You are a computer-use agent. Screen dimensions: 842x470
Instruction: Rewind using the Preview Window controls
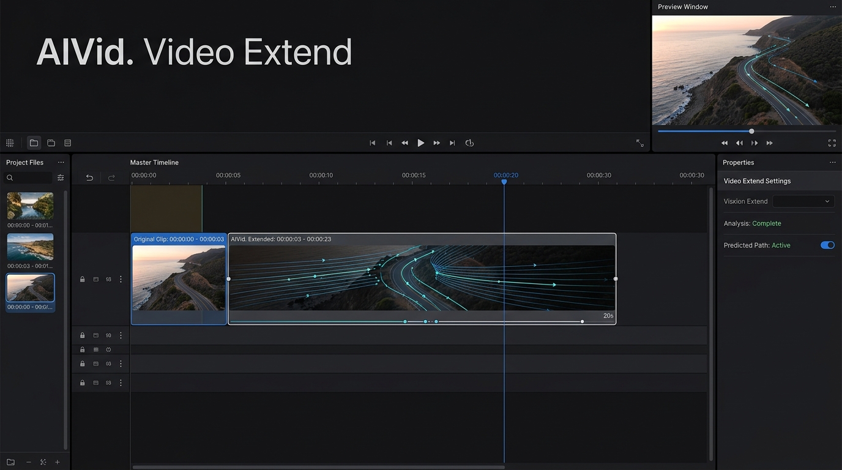click(x=725, y=143)
